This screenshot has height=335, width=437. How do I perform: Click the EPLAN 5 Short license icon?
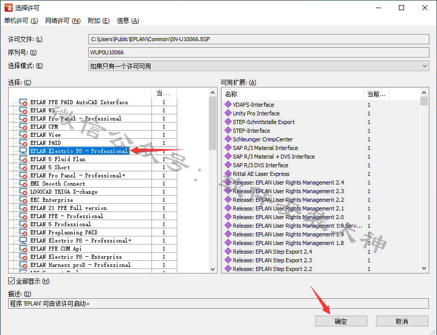pyautogui.click(x=23, y=167)
